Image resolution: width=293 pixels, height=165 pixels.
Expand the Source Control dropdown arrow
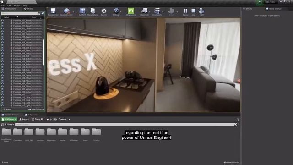click(74, 12)
